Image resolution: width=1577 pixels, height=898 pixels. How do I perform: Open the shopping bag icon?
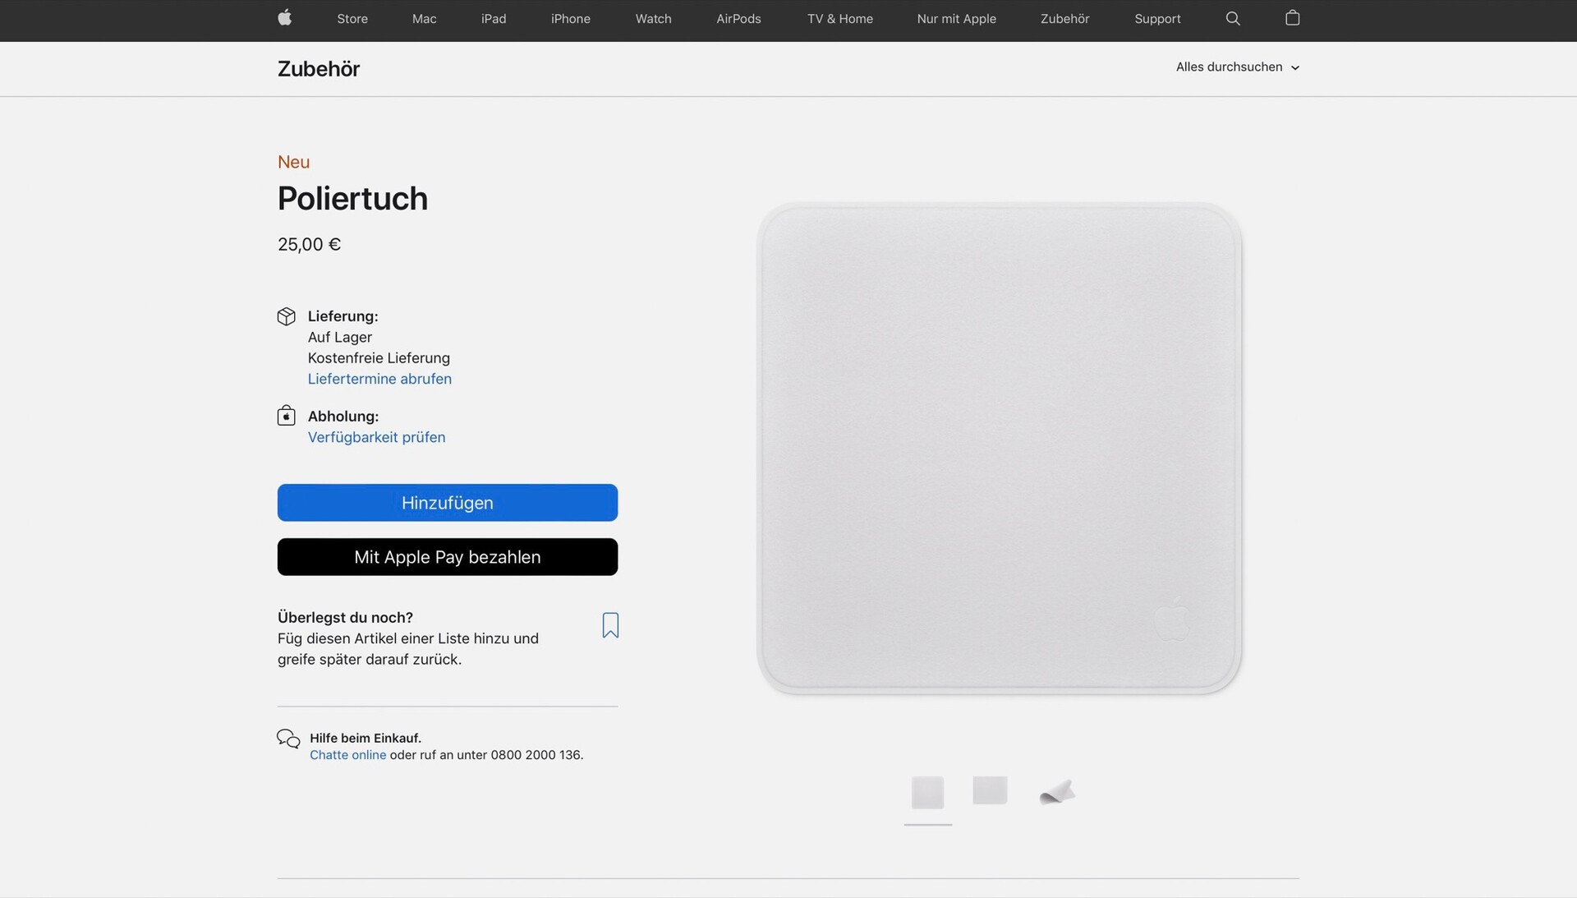[x=1292, y=17]
